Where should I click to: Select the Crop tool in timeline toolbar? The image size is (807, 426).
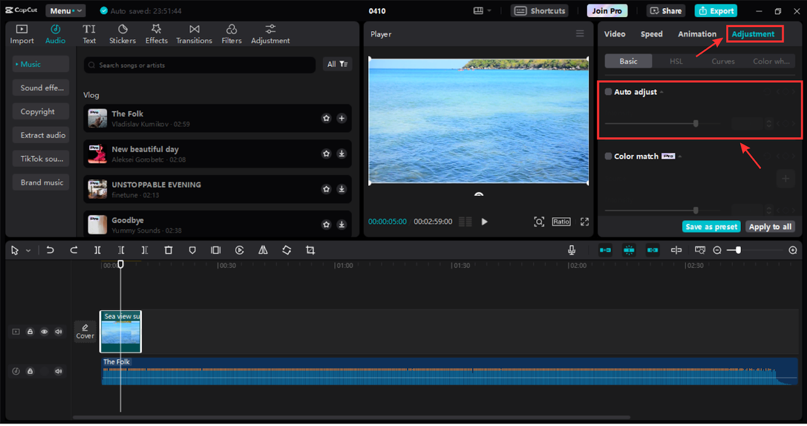pos(310,250)
